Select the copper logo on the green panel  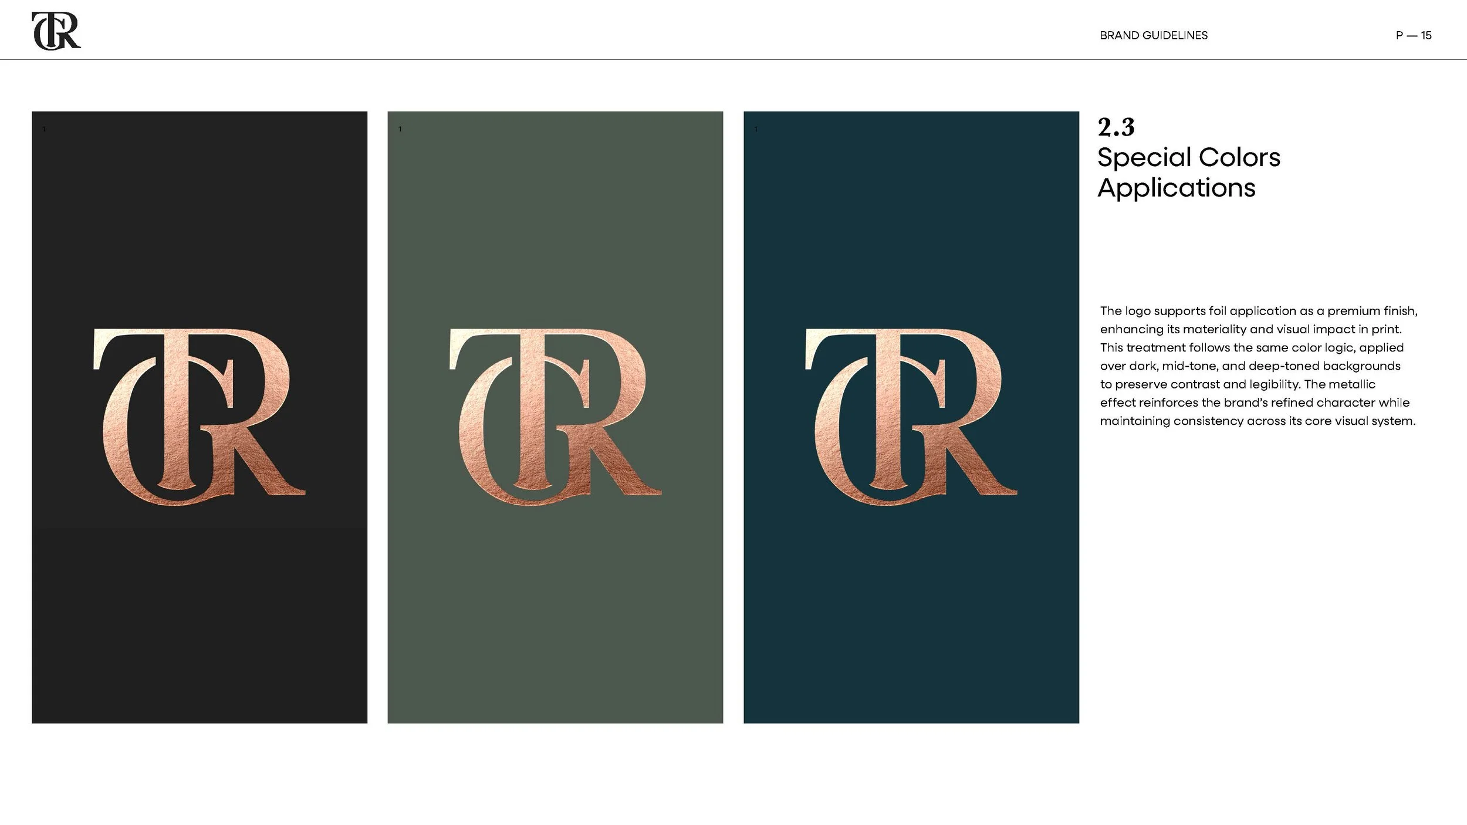point(555,417)
